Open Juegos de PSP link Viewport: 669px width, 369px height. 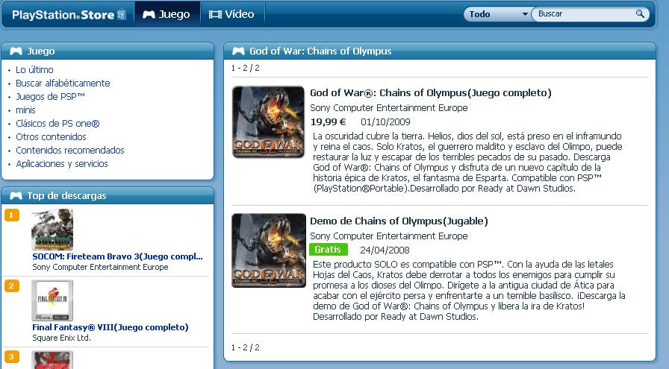pos(50,96)
